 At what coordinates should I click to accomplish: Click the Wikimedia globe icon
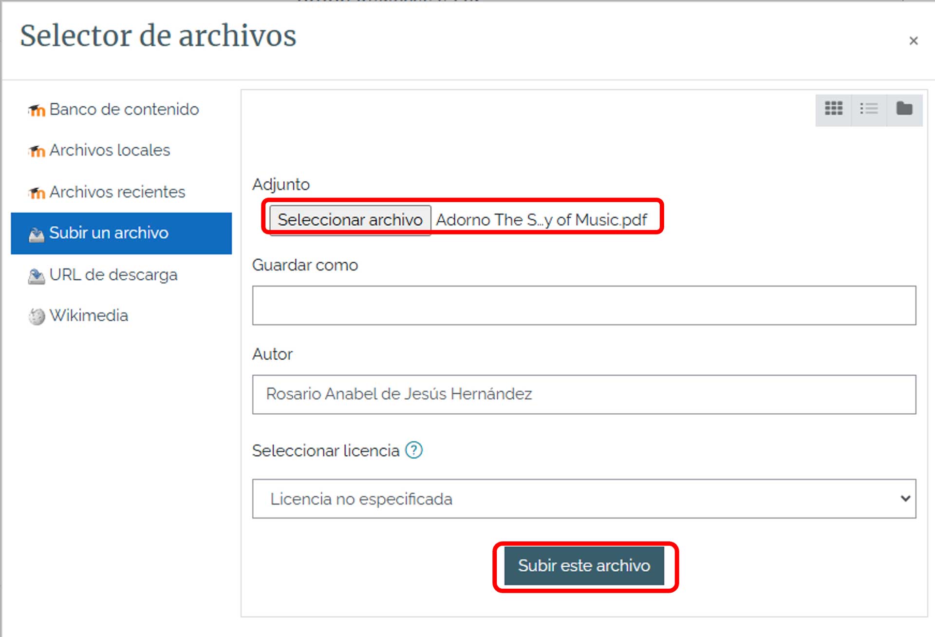[x=37, y=317]
